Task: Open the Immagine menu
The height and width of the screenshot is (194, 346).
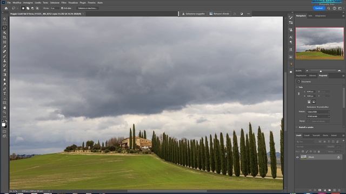Action: (28, 3)
